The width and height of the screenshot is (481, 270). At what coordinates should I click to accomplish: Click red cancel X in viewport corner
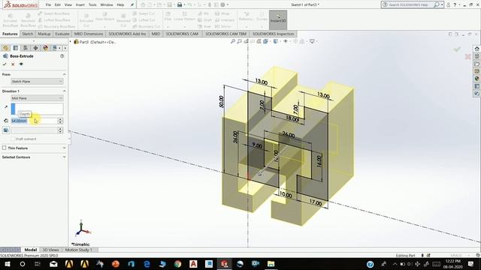pyautogui.click(x=467, y=57)
